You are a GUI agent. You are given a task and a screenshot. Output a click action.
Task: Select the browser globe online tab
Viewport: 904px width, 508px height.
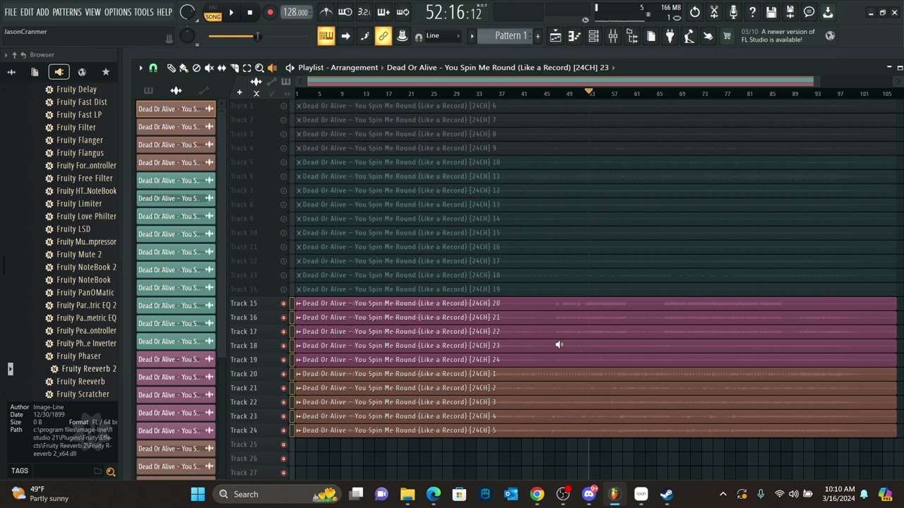point(82,72)
